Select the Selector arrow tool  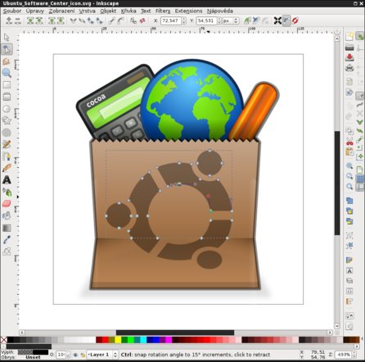point(7,37)
